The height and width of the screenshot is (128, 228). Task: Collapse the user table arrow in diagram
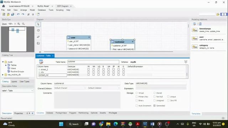[89, 37]
